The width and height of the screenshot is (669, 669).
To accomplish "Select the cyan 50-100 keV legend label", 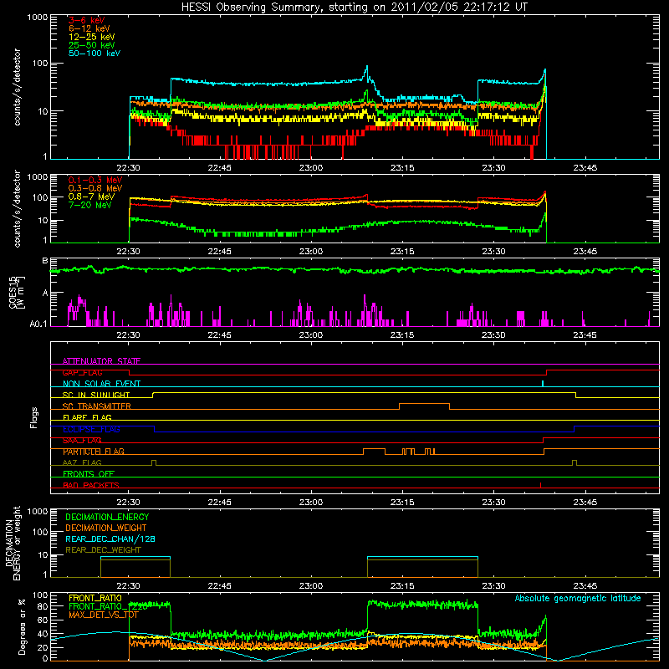I will 94,54.
